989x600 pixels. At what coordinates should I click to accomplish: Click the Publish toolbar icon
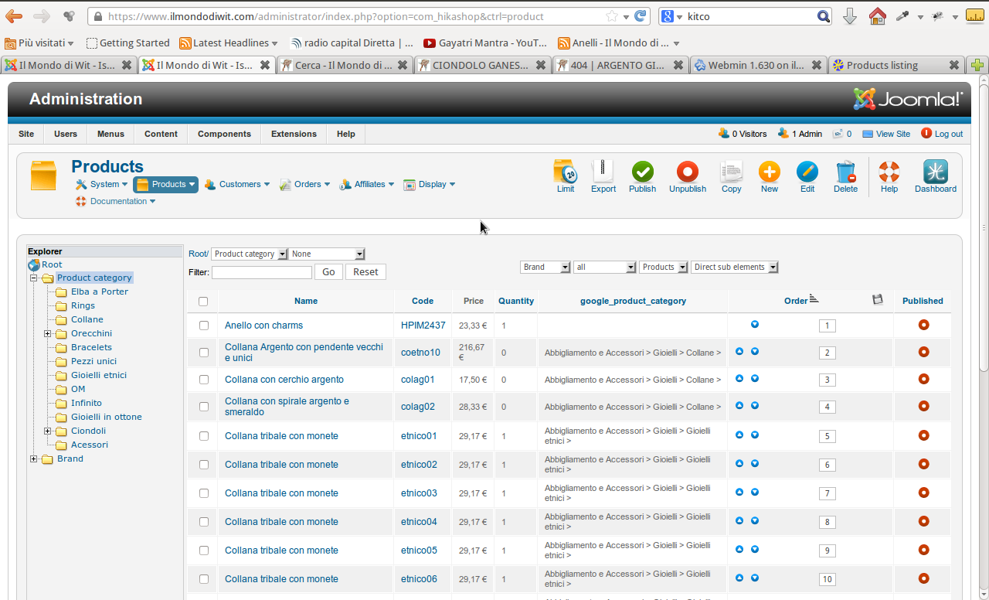click(x=642, y=172)
